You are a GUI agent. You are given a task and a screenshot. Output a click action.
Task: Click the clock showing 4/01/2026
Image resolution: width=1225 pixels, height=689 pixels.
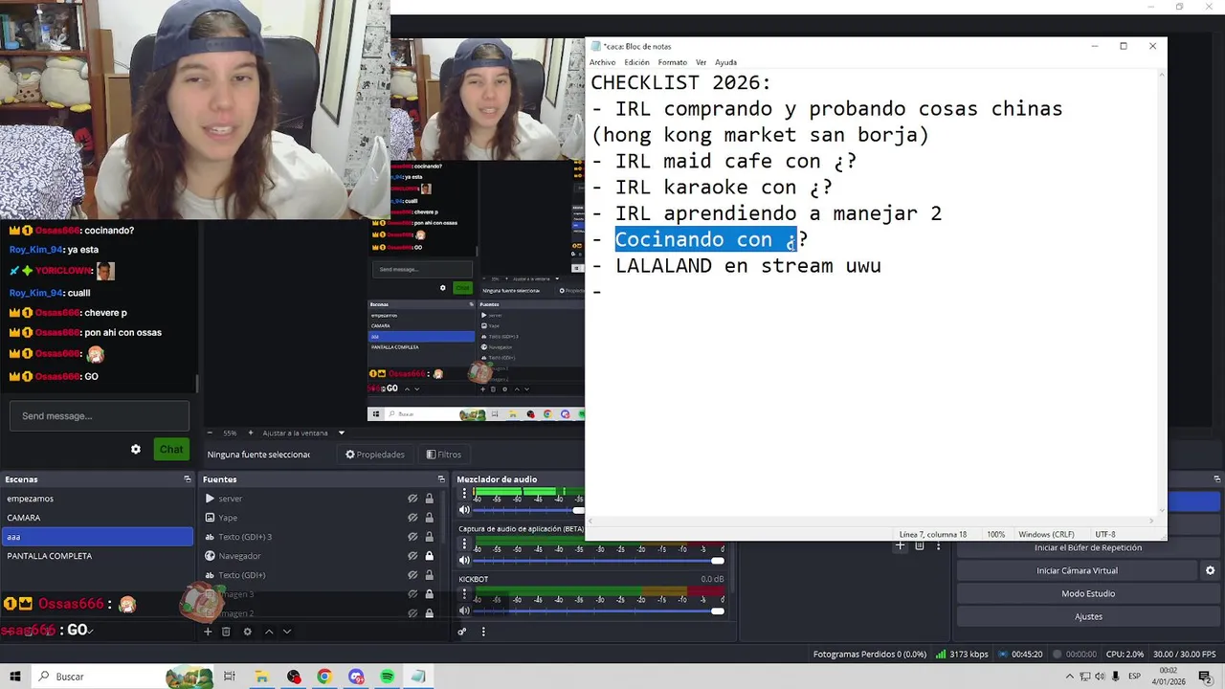tap(1169, 677)
